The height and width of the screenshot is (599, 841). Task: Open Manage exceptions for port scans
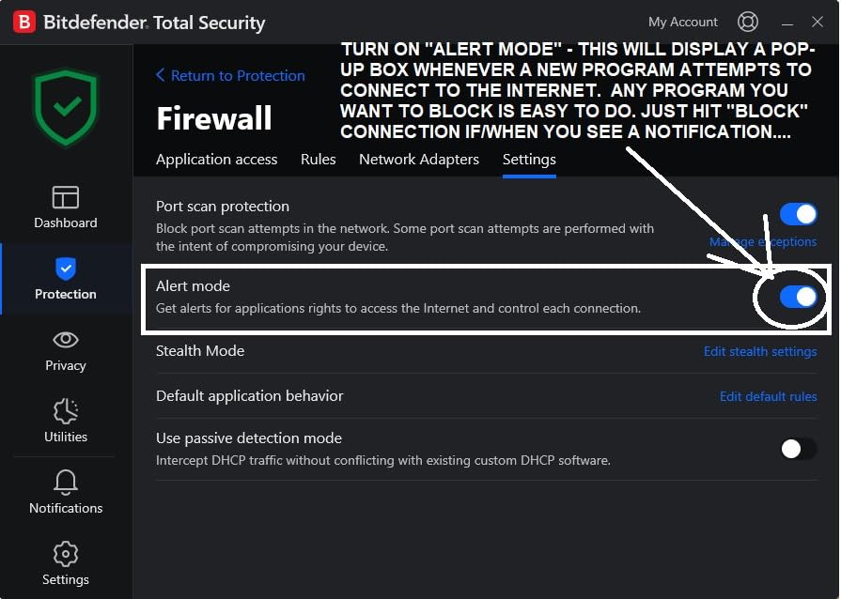click(763, 241)
